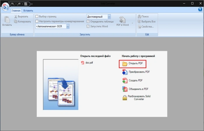
Task: Enable Настроить параметры конвертирования checkbox
Action: 37,21
